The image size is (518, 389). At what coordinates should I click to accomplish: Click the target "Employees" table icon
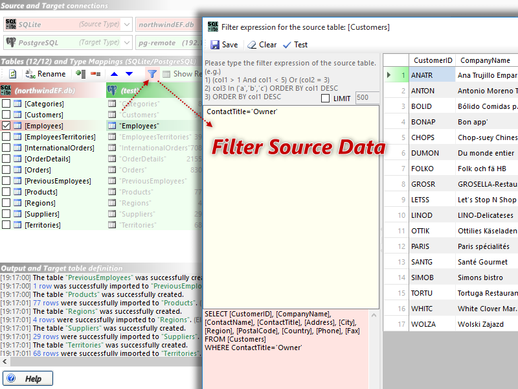pyautogui.click(x=112, y=126)
